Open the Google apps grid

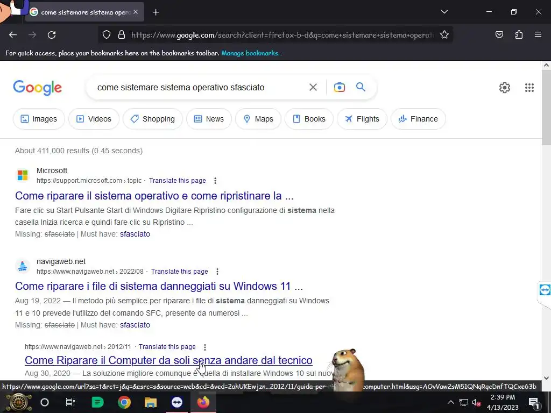pyautogui.click(x=529, y=88)
